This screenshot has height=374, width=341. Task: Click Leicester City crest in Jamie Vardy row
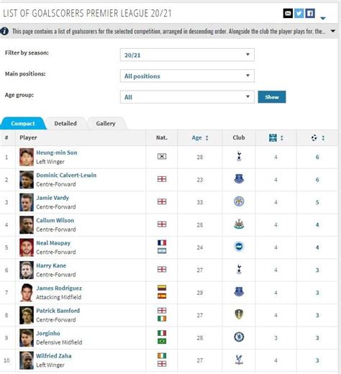[239, 201]
